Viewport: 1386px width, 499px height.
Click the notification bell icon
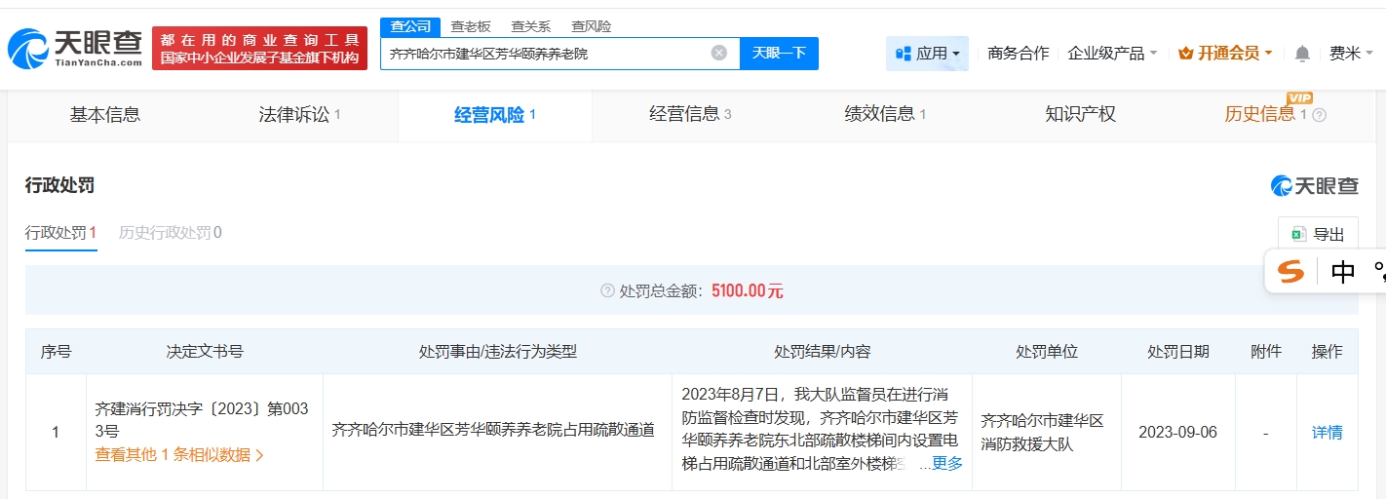click(1302, 54)
